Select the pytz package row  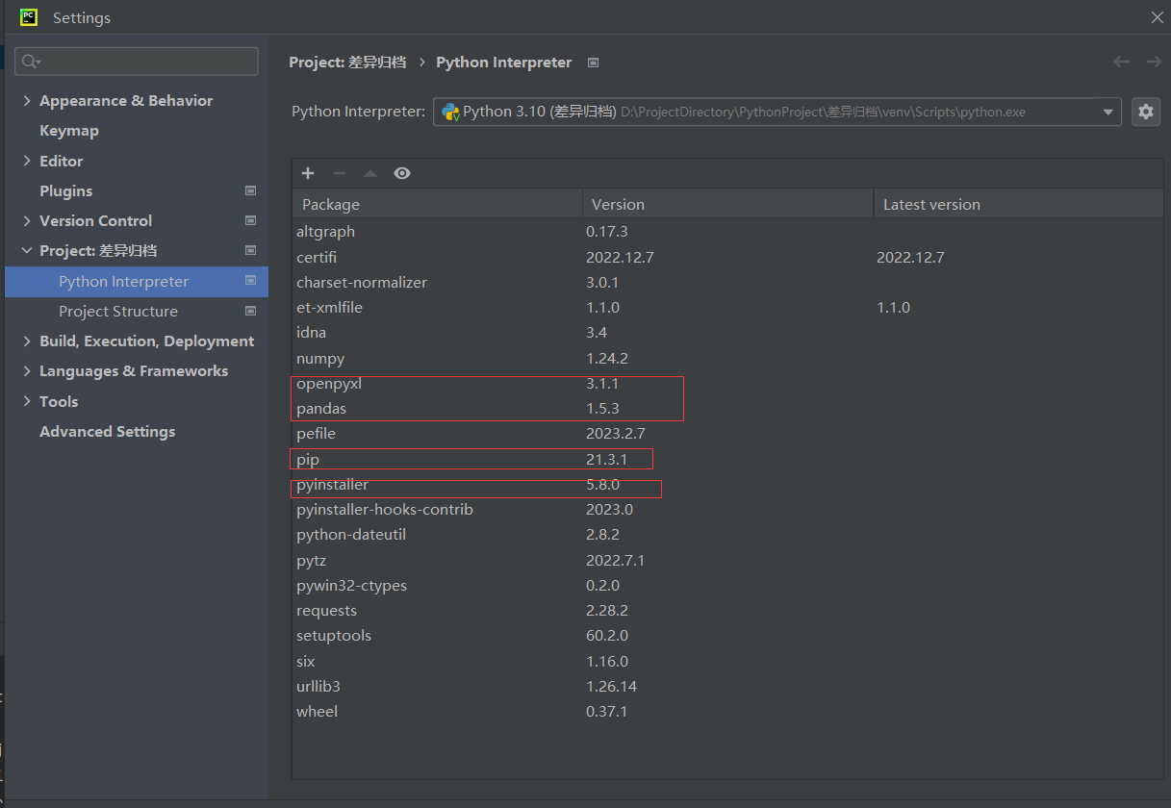click(727, 560)
